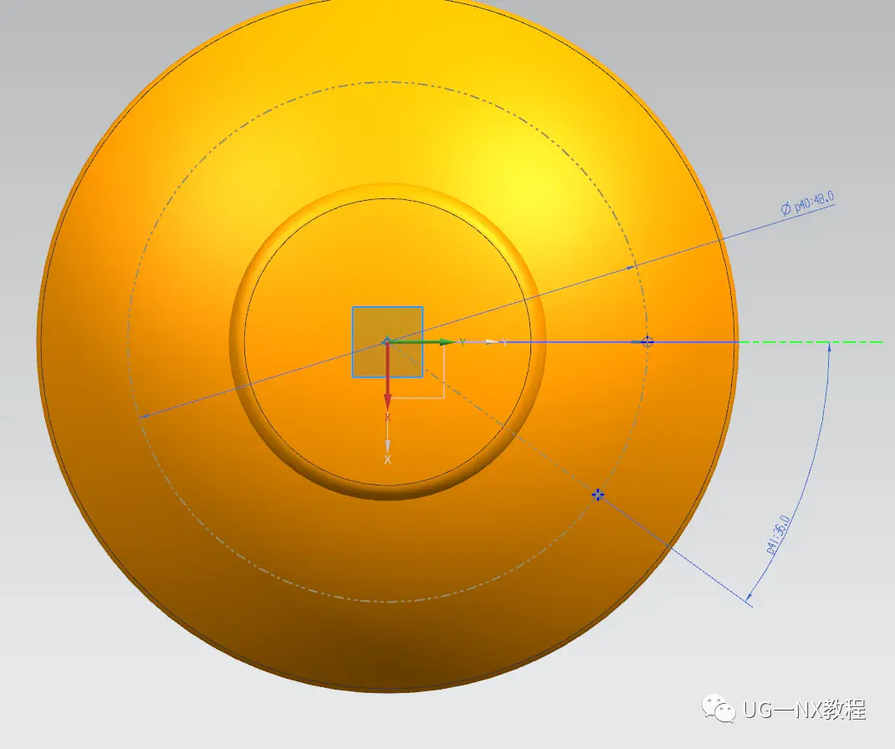The image size is (895, 749).
Task: Select the white X datum axis arrow tip
Action: click(x=387, y=446)
